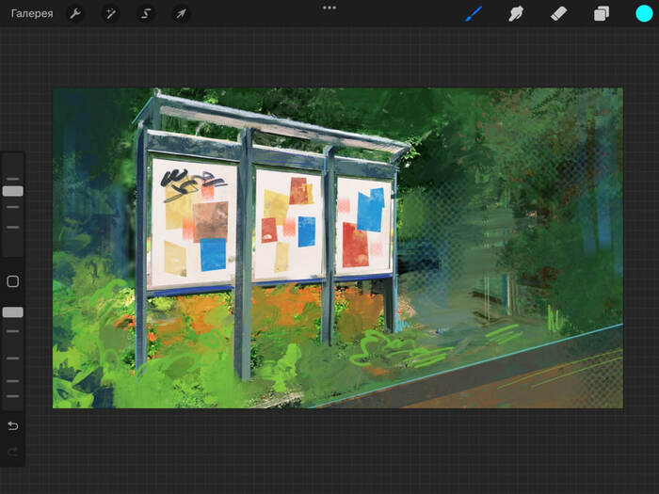Select the Eraser tool

(558, 14)
